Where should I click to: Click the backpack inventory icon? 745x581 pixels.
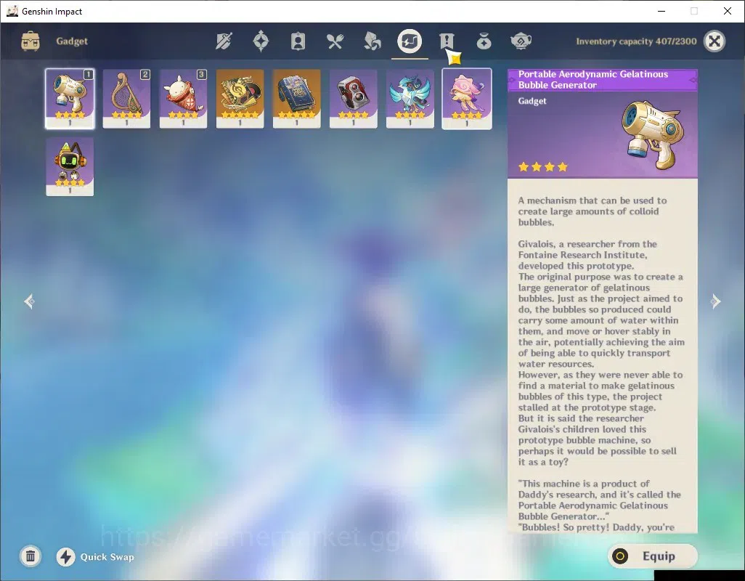click(x=30, y=41)
